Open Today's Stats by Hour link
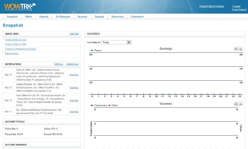 (x=16, y=40)
